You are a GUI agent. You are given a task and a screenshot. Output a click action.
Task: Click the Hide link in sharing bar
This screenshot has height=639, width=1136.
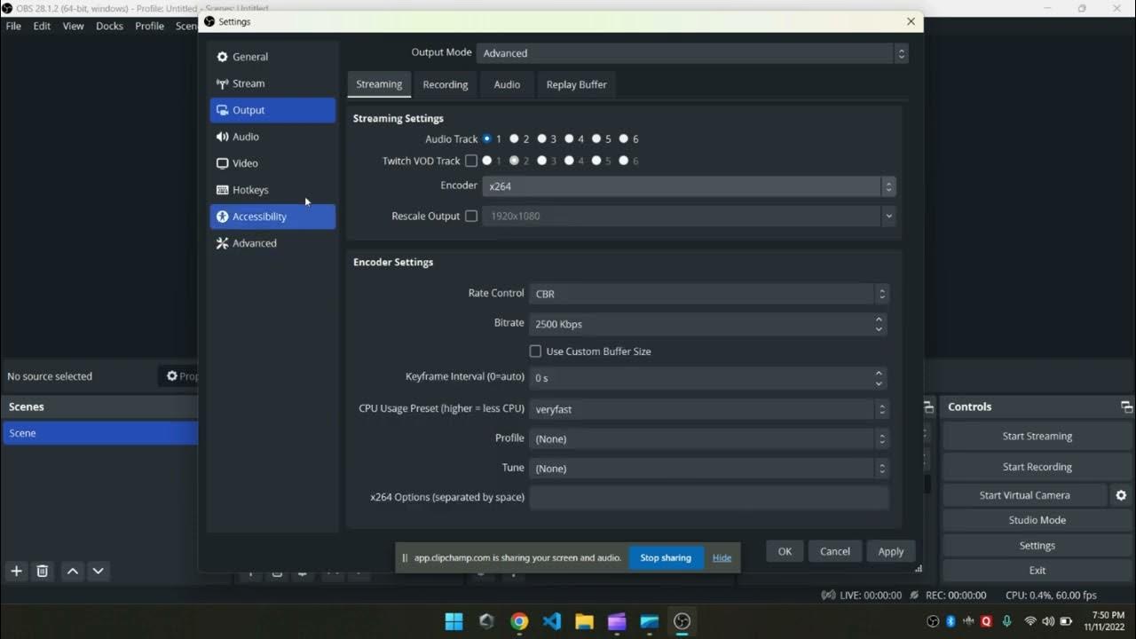pos(722,557)
